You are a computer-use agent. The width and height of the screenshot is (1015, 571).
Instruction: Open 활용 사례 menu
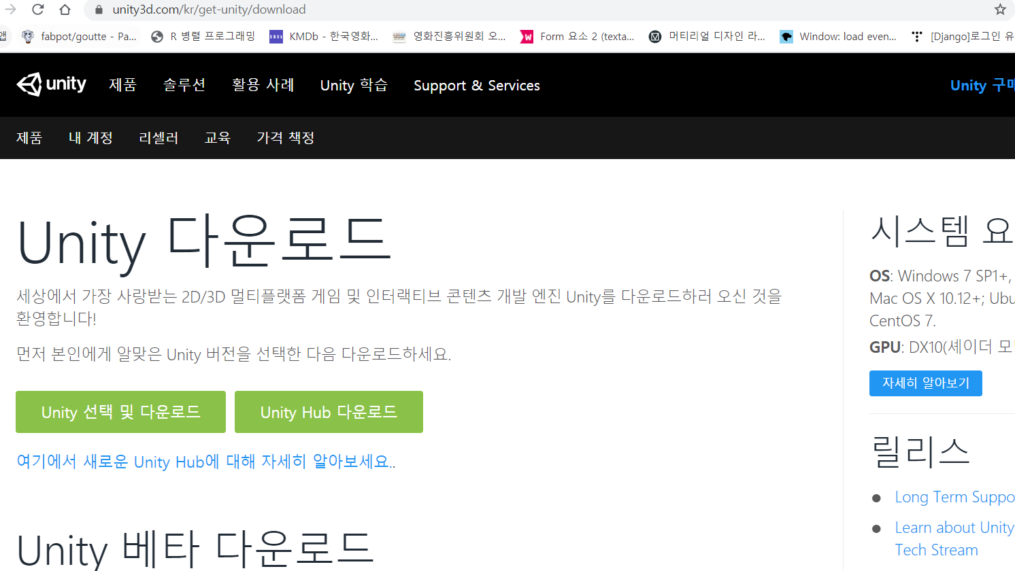pos(263,85)
